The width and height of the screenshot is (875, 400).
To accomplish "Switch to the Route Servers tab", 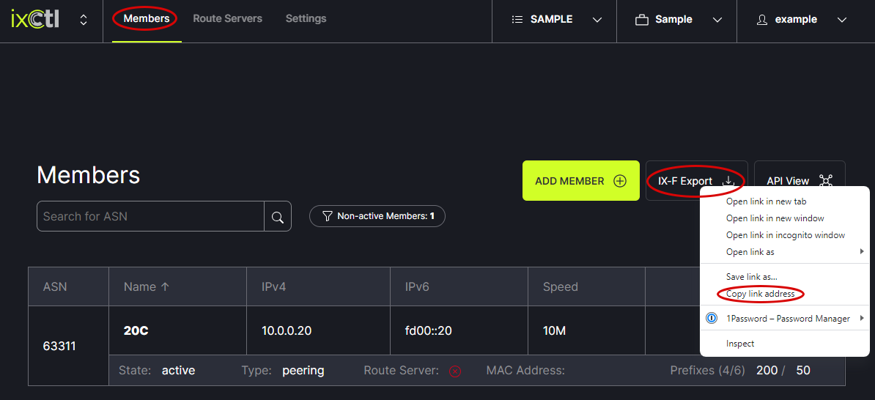I will (227, 18).
